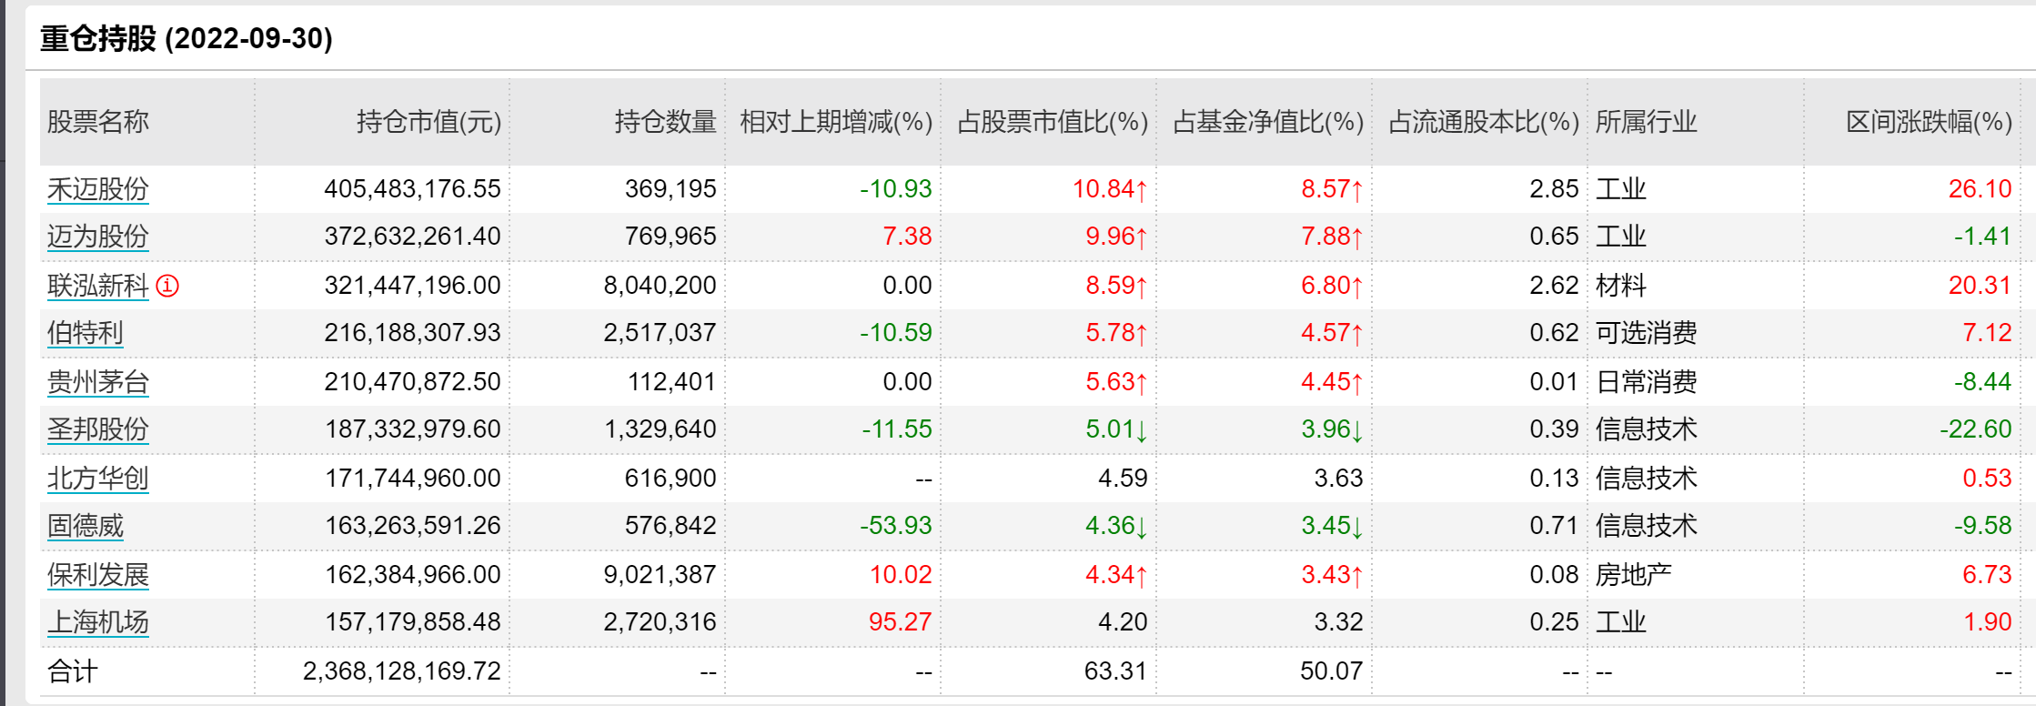
Task: Click the 联泓新科 stock name
Action: click(x=97, y=286)
